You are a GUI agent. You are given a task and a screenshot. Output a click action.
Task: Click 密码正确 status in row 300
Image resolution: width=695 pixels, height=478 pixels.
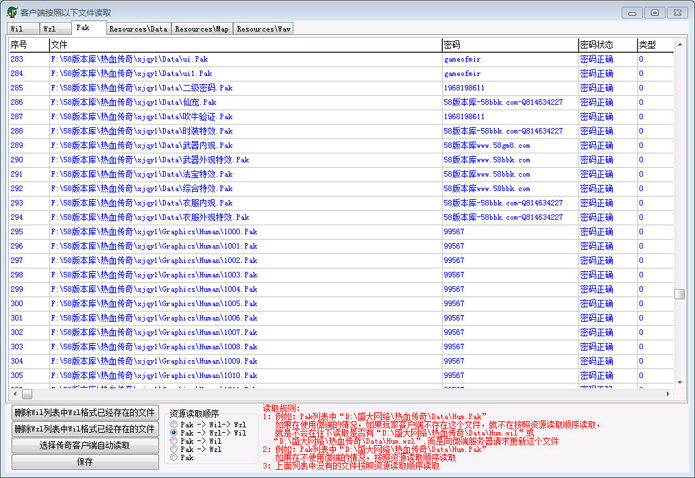coord(596,304)
